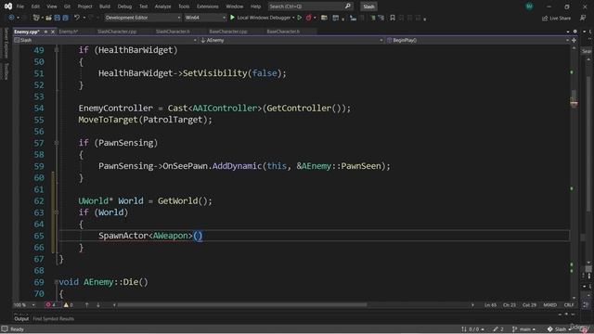594x334 pixels.
Task: Click the MIXED indentation indicator
Action: pyautogui.click(x=549, y=305)
